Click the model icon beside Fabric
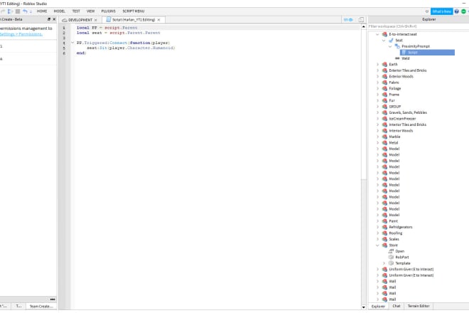469x313 pixels. tap(384, 83)
